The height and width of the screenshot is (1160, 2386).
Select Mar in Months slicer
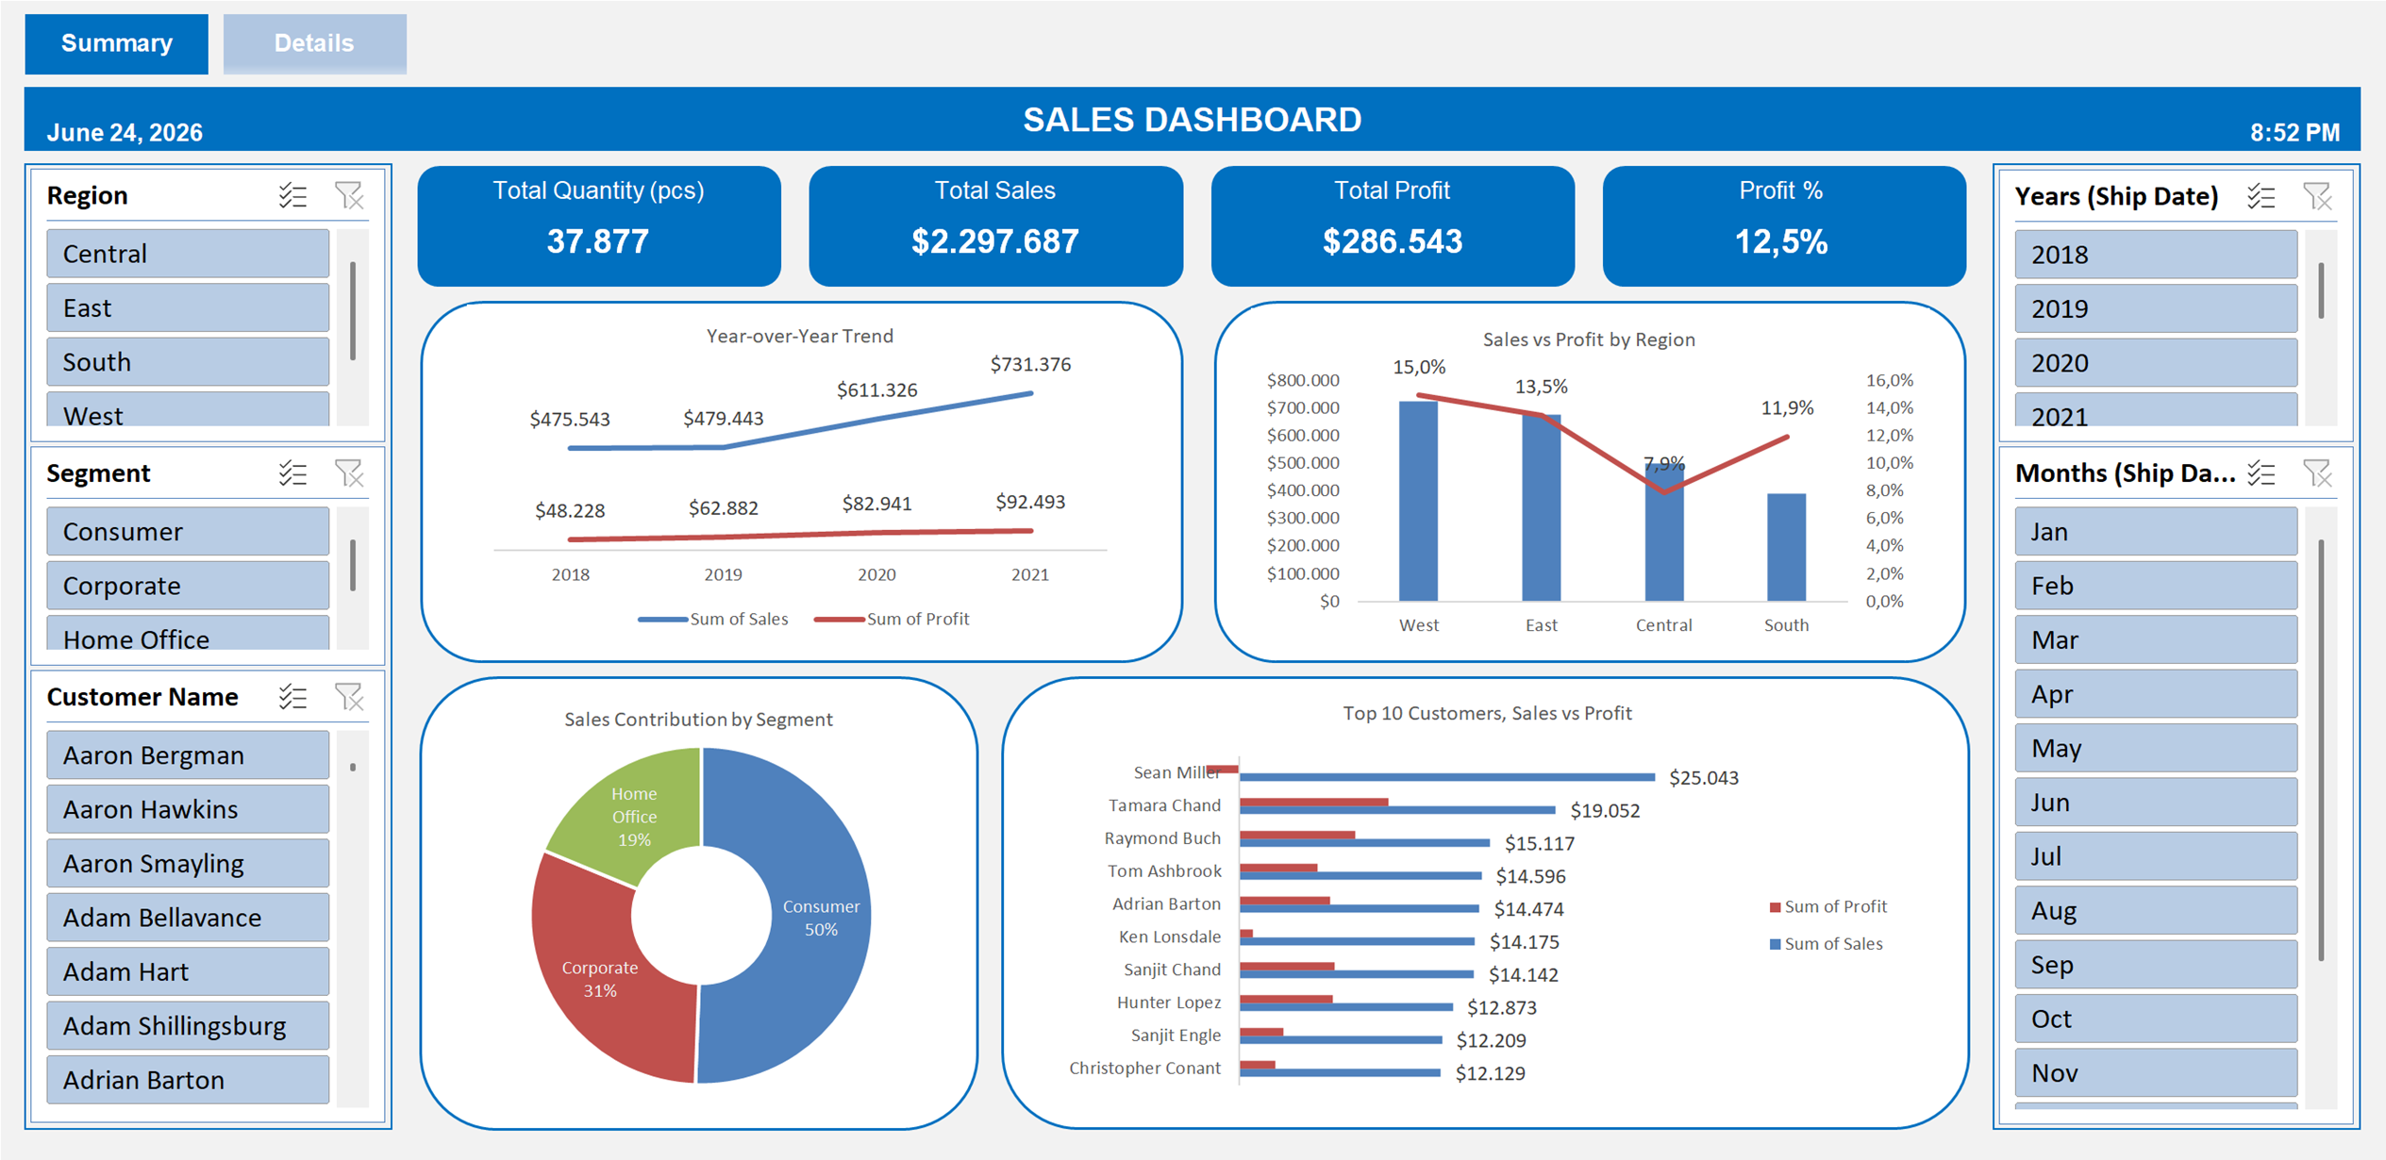coord(2156,639)
